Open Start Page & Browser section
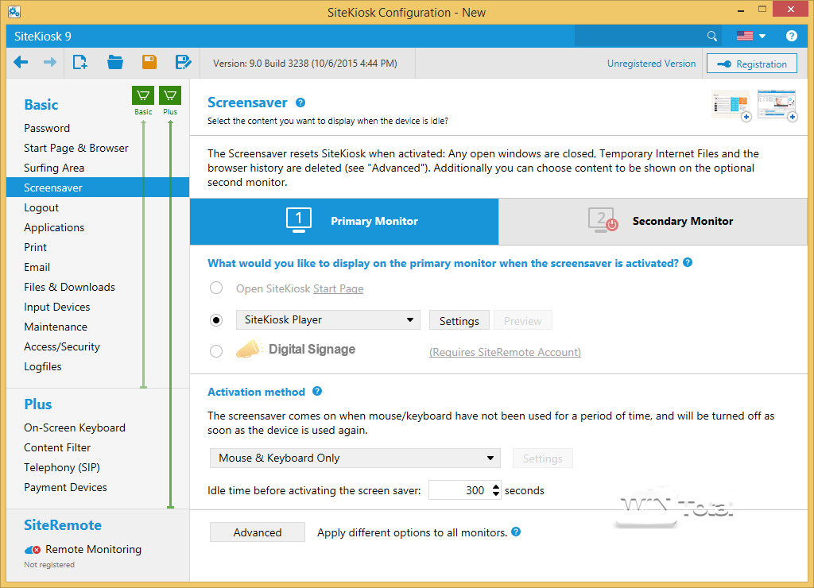Viewport: 814px width, 588px height. pos(76,148)
